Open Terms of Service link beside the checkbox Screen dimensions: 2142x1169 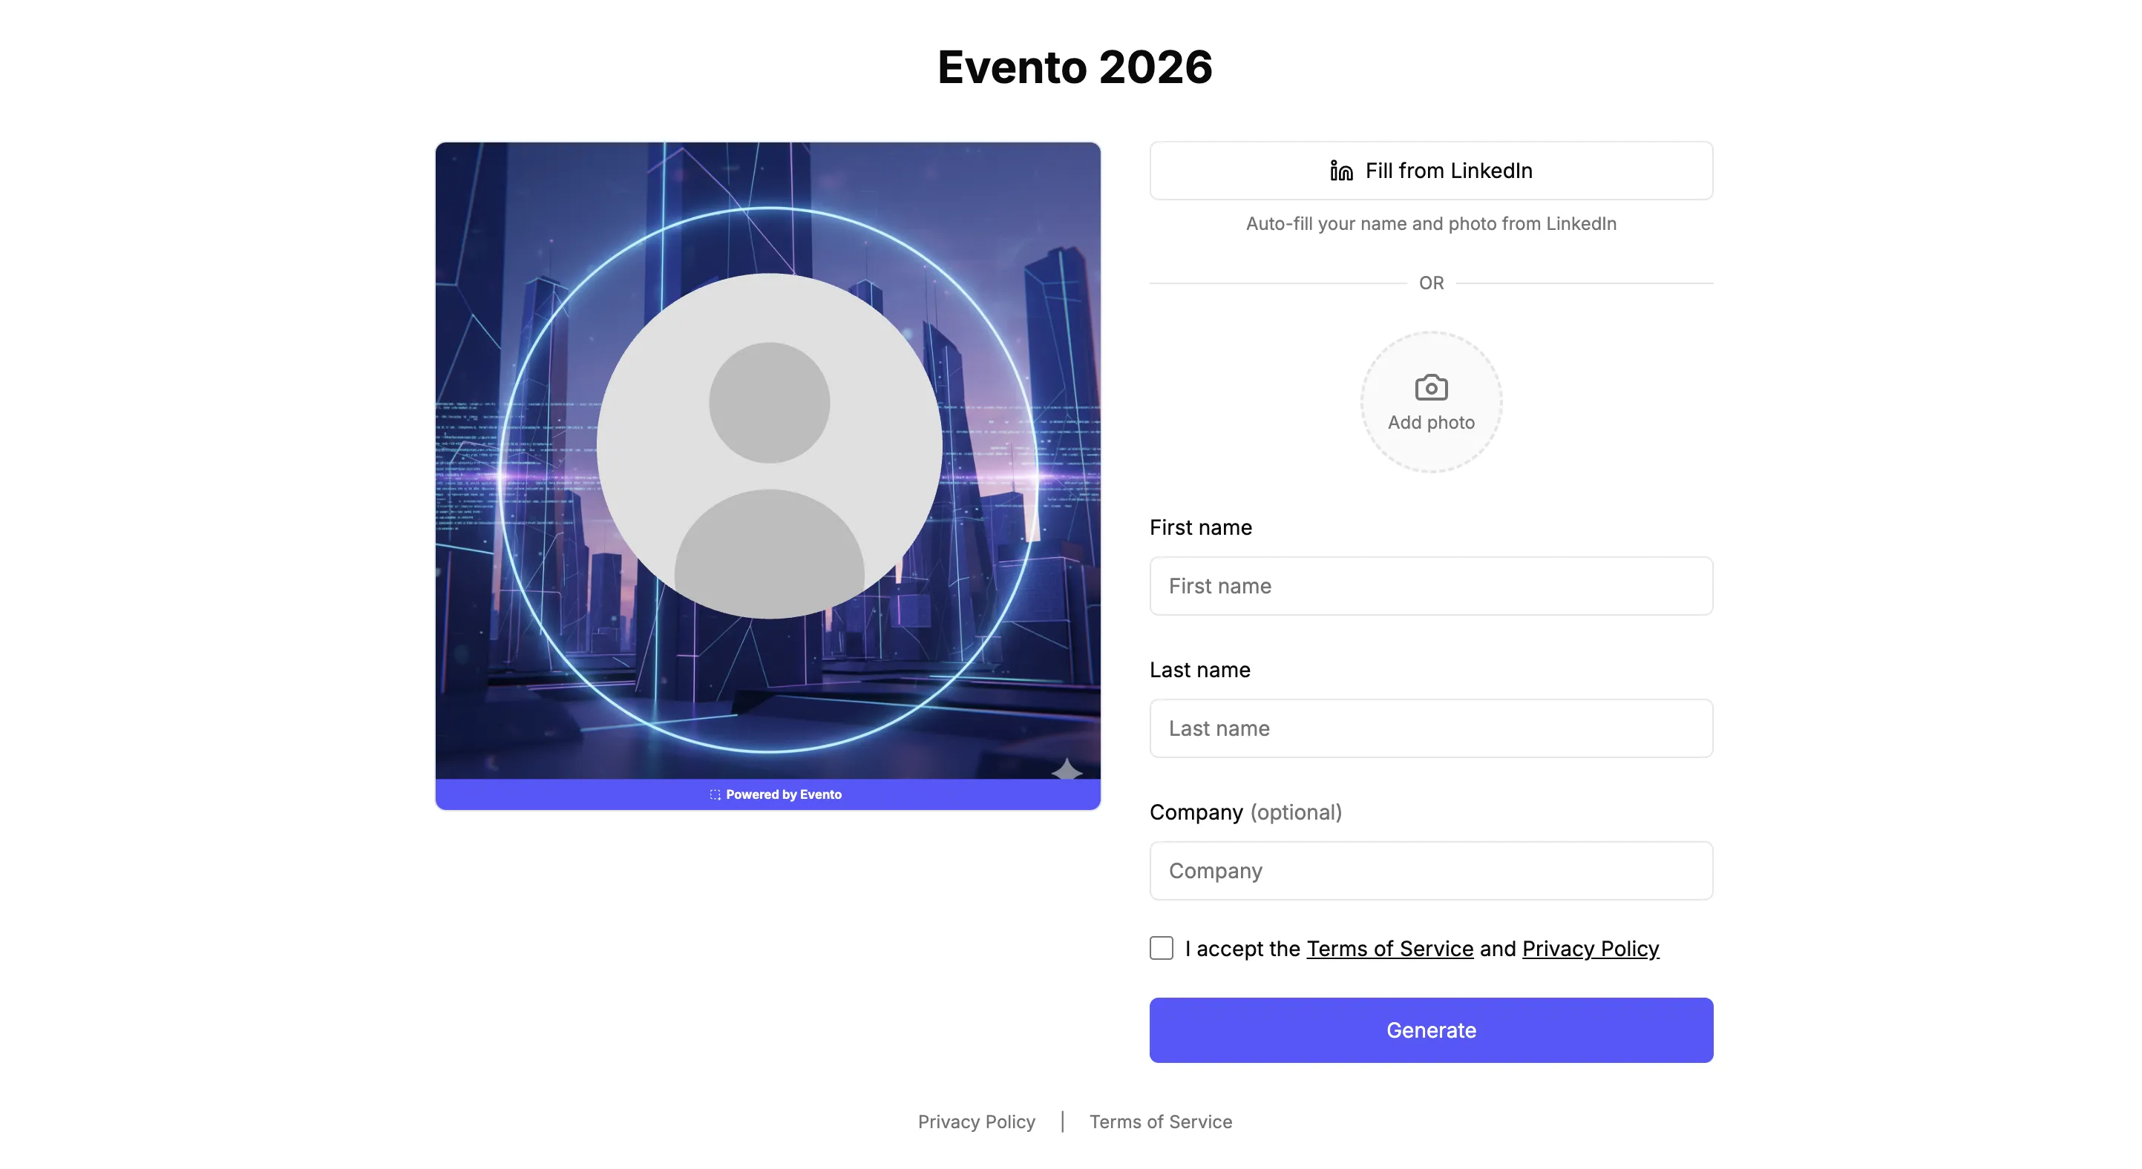[x=1389, y=948]
